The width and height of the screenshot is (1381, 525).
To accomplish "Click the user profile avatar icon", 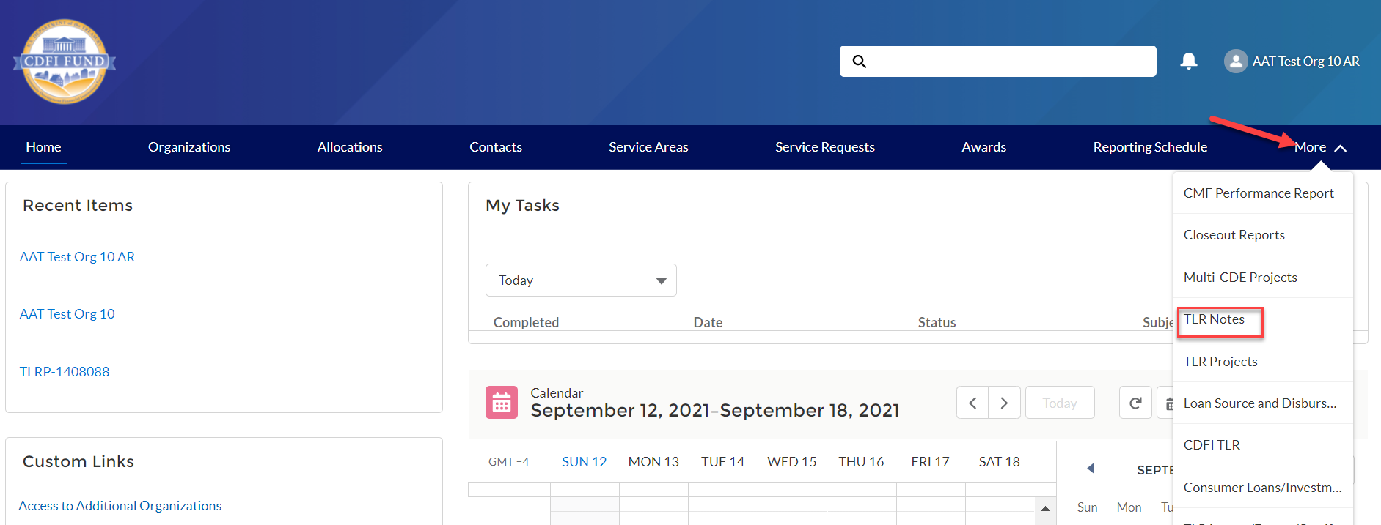I will click(x=1235, y=62).
